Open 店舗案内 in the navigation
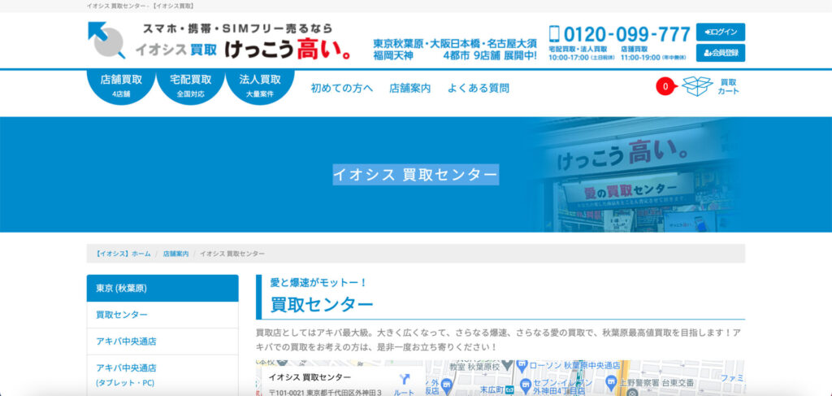Image resolution: width=832 pixels, height=396 pixels. [409, 88]
